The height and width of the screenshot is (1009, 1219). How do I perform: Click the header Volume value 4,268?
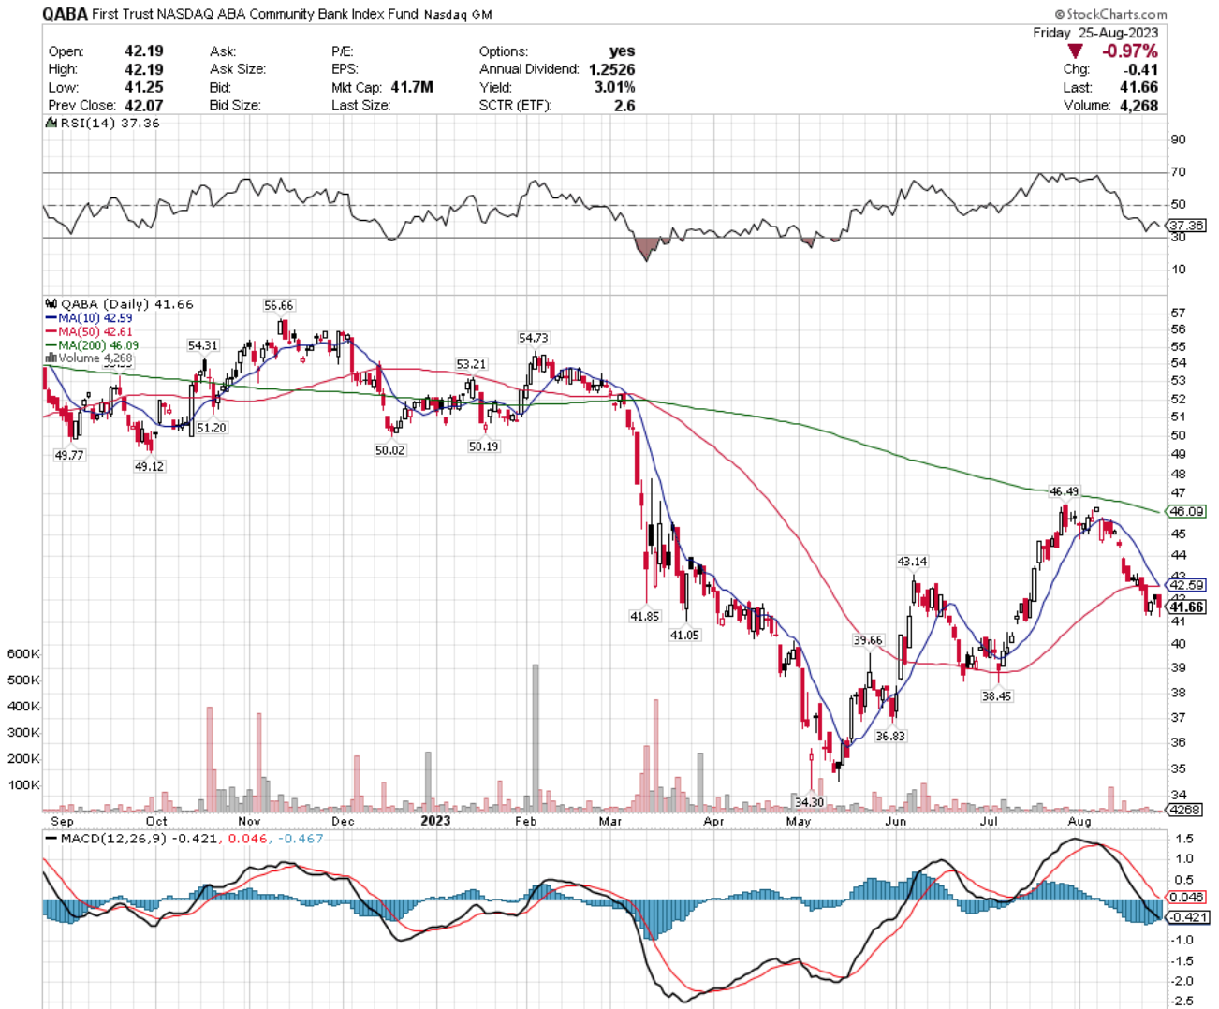tap(1138, 105)
